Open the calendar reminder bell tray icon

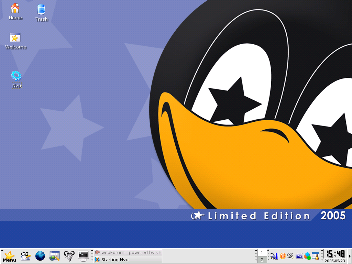click(x=316, y=256)
